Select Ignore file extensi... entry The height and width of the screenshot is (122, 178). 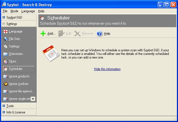(x=21, y=91)
